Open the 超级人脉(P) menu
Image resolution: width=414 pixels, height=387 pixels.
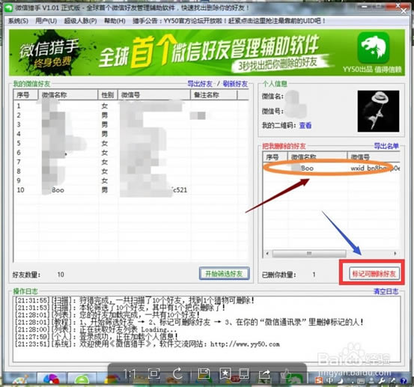pyautogui.click(x=81, y=21)
